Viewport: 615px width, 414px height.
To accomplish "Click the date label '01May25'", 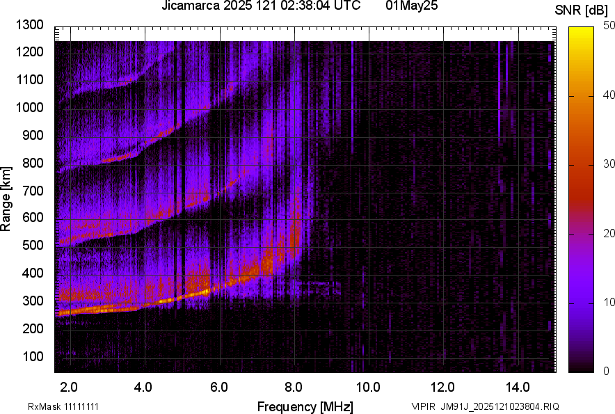I will pyautogui.click(x=411, y=6).
